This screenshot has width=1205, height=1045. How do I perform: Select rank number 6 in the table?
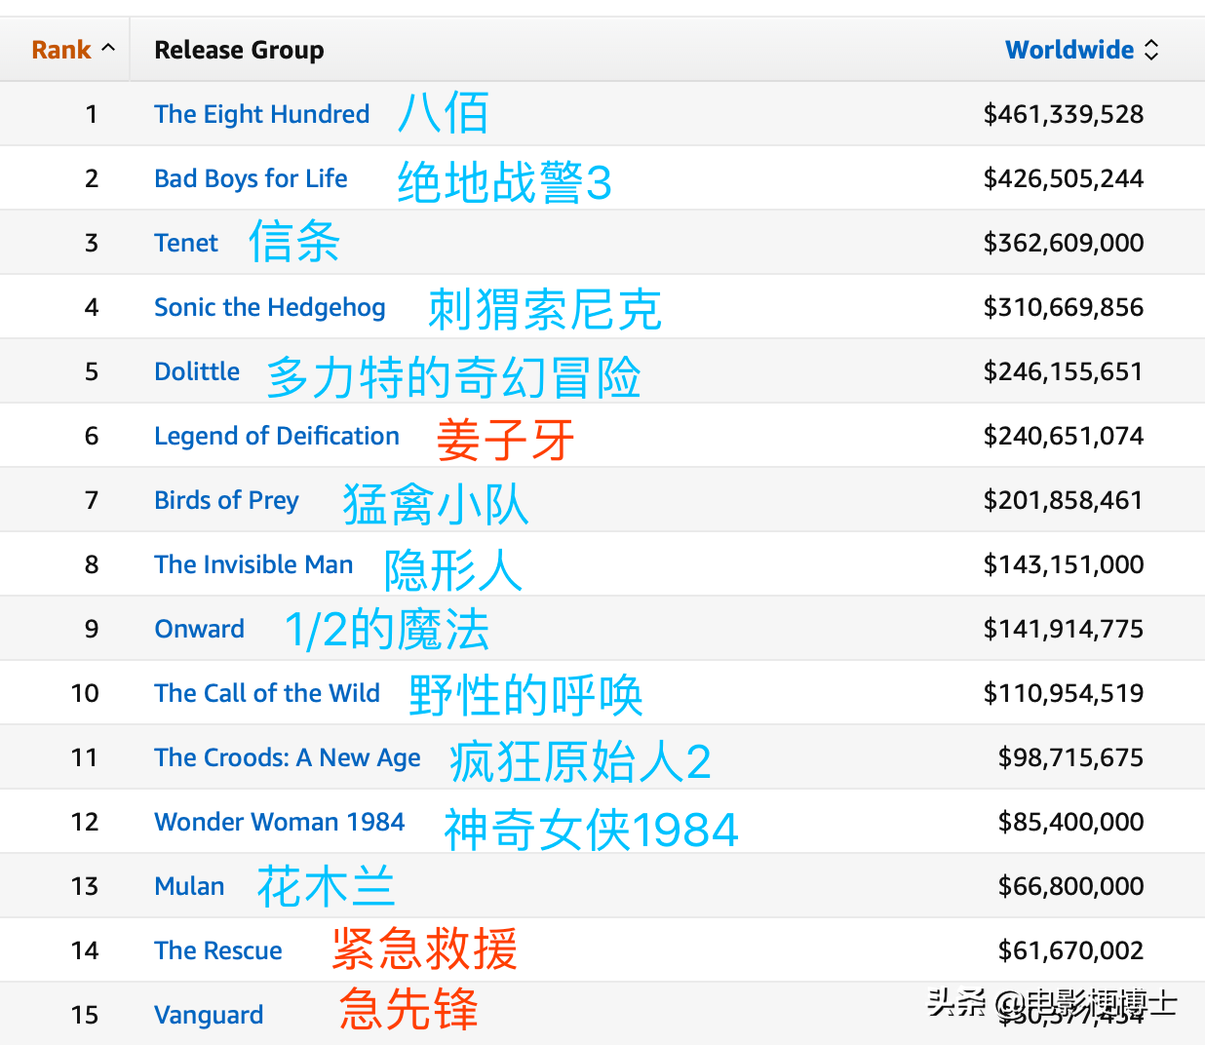[x=92, y=436]
